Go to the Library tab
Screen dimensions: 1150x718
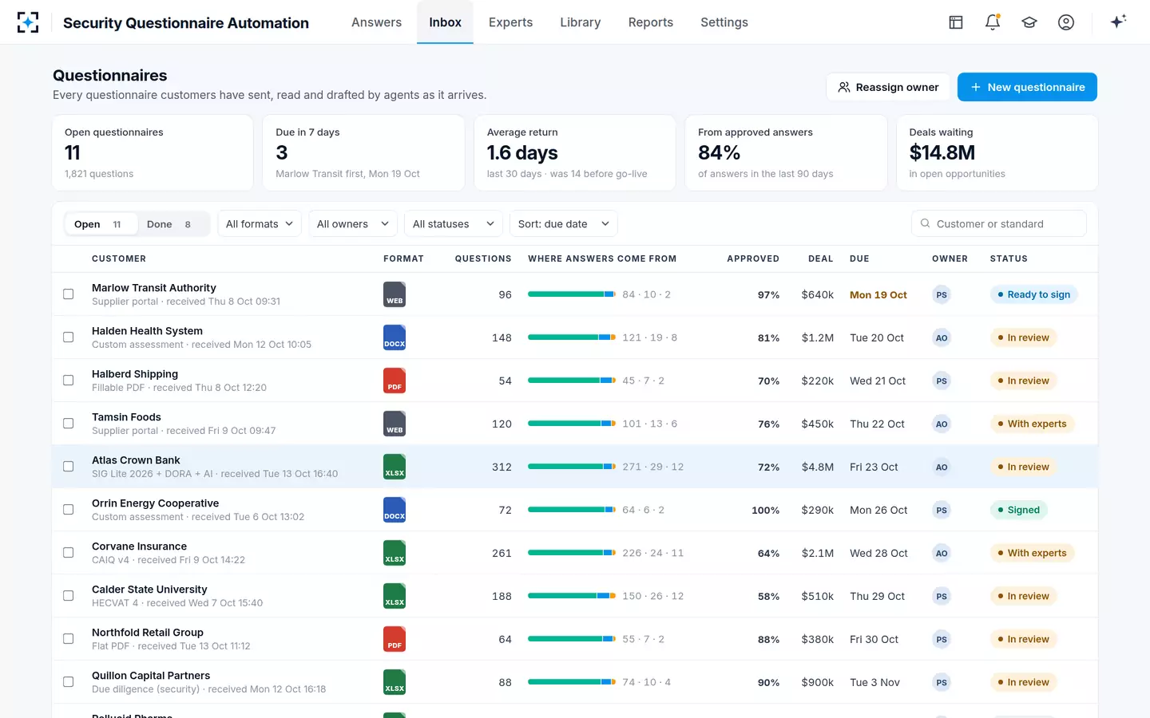pyautogui.click(x=581, y=22)
